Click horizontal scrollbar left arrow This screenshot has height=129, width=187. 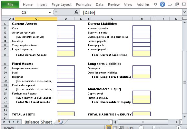[115, 122]
